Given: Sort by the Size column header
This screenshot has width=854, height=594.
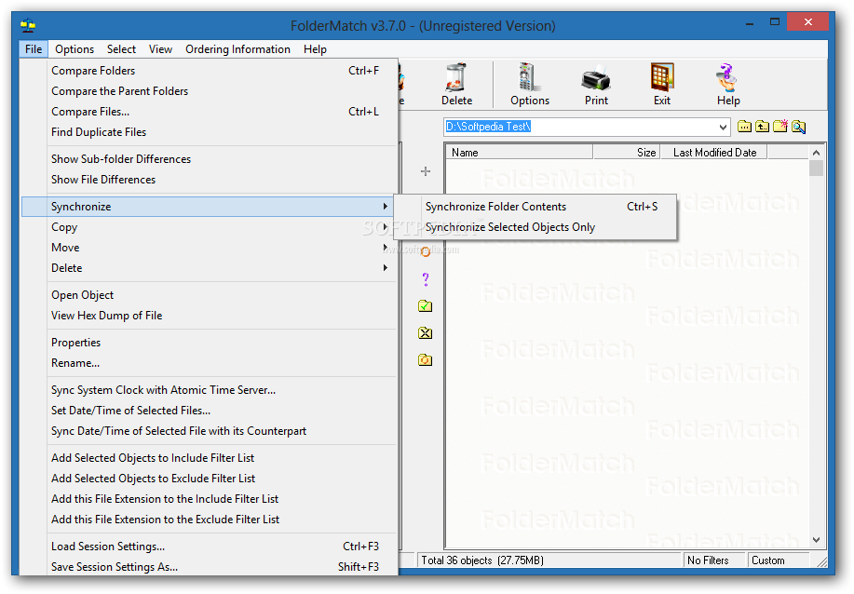Looking at the screenshot, I should pyautogui.click(x=627, y=153).
